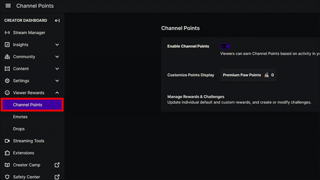Viewport: 320px width, 180px height.
Task: Disable the Enable Channel Points toggle
Action: click(x=225, y=46)
